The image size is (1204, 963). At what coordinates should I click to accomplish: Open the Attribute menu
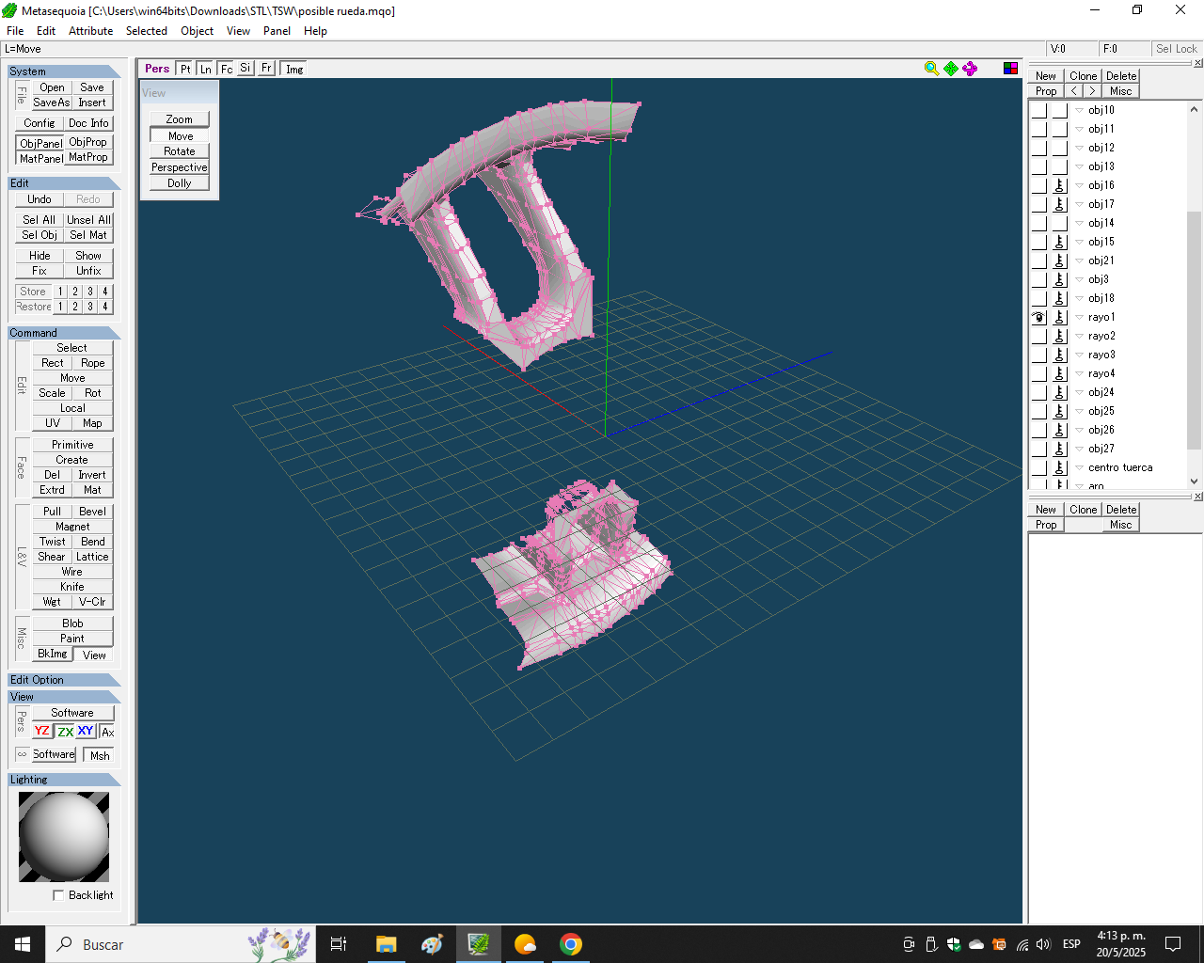(x=90, y=31)
